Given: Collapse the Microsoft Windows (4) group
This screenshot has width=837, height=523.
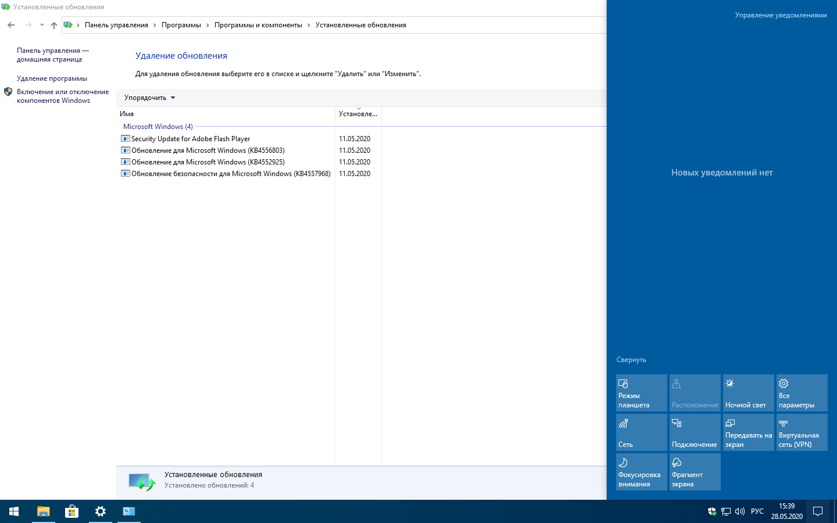Looking at the screenshot, I should (158, 127).
